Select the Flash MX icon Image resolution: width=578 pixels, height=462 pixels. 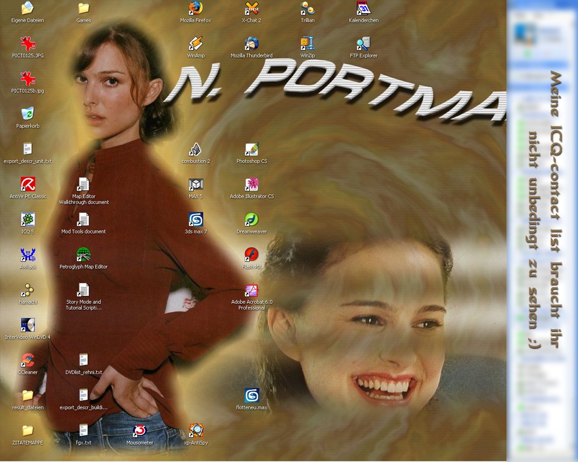[x=252, y=254]
